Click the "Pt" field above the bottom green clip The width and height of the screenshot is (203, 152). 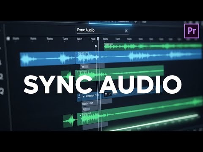click(91, 109)
